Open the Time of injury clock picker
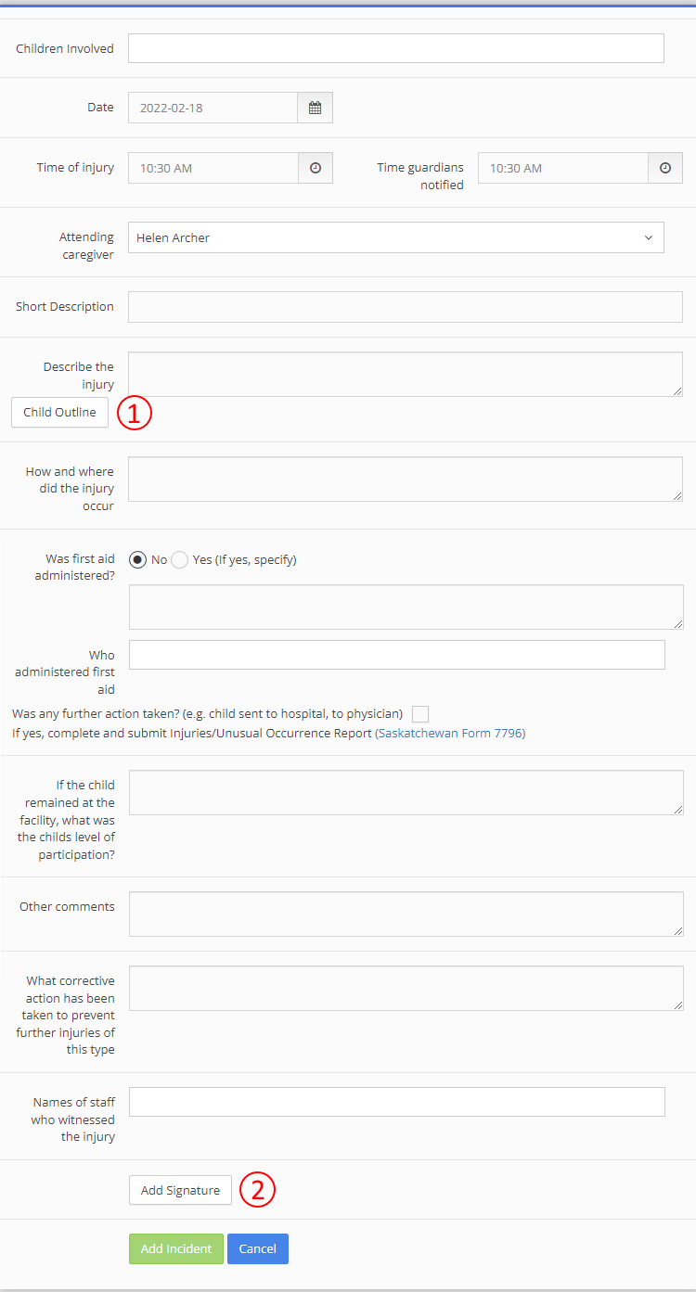Image resolution: width=696 pixels, height=1292 pixels. pos(315,167)
